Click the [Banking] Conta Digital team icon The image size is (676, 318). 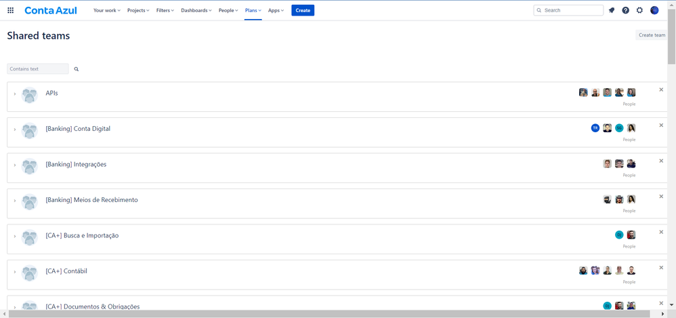[30, 131]
